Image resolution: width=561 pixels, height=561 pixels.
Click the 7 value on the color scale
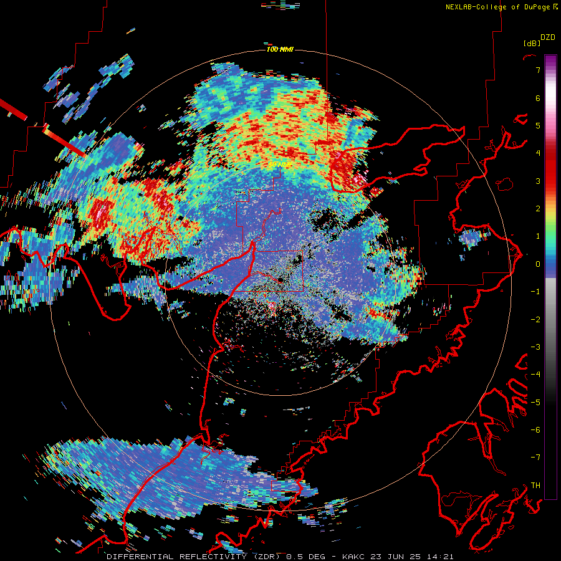point(538,70)
